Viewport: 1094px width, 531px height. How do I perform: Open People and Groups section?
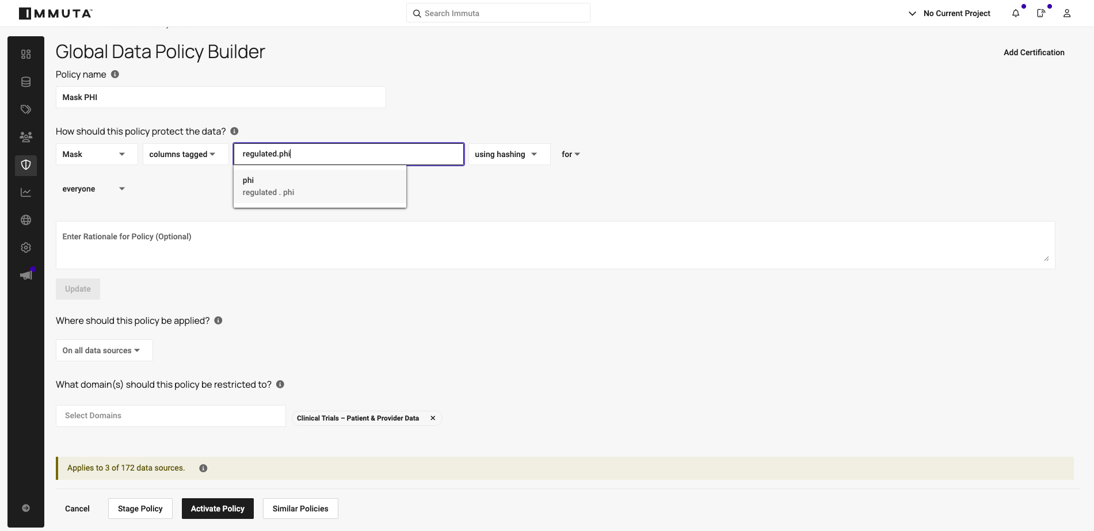26,136
